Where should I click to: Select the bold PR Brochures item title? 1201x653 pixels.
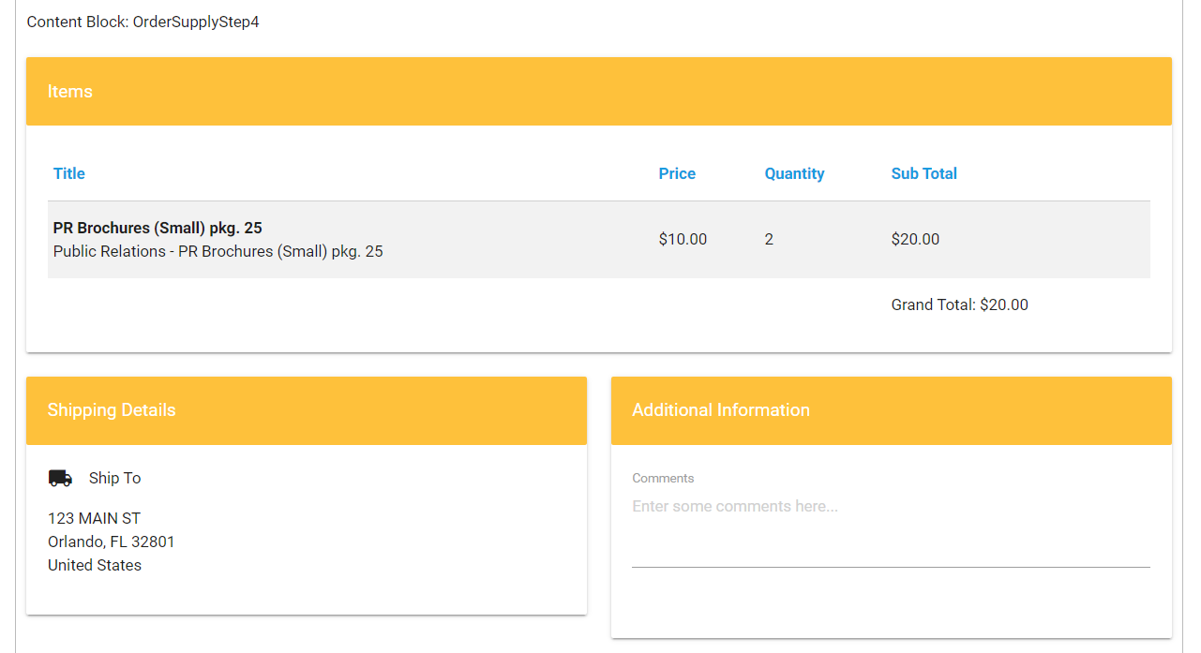coord(158,228)
